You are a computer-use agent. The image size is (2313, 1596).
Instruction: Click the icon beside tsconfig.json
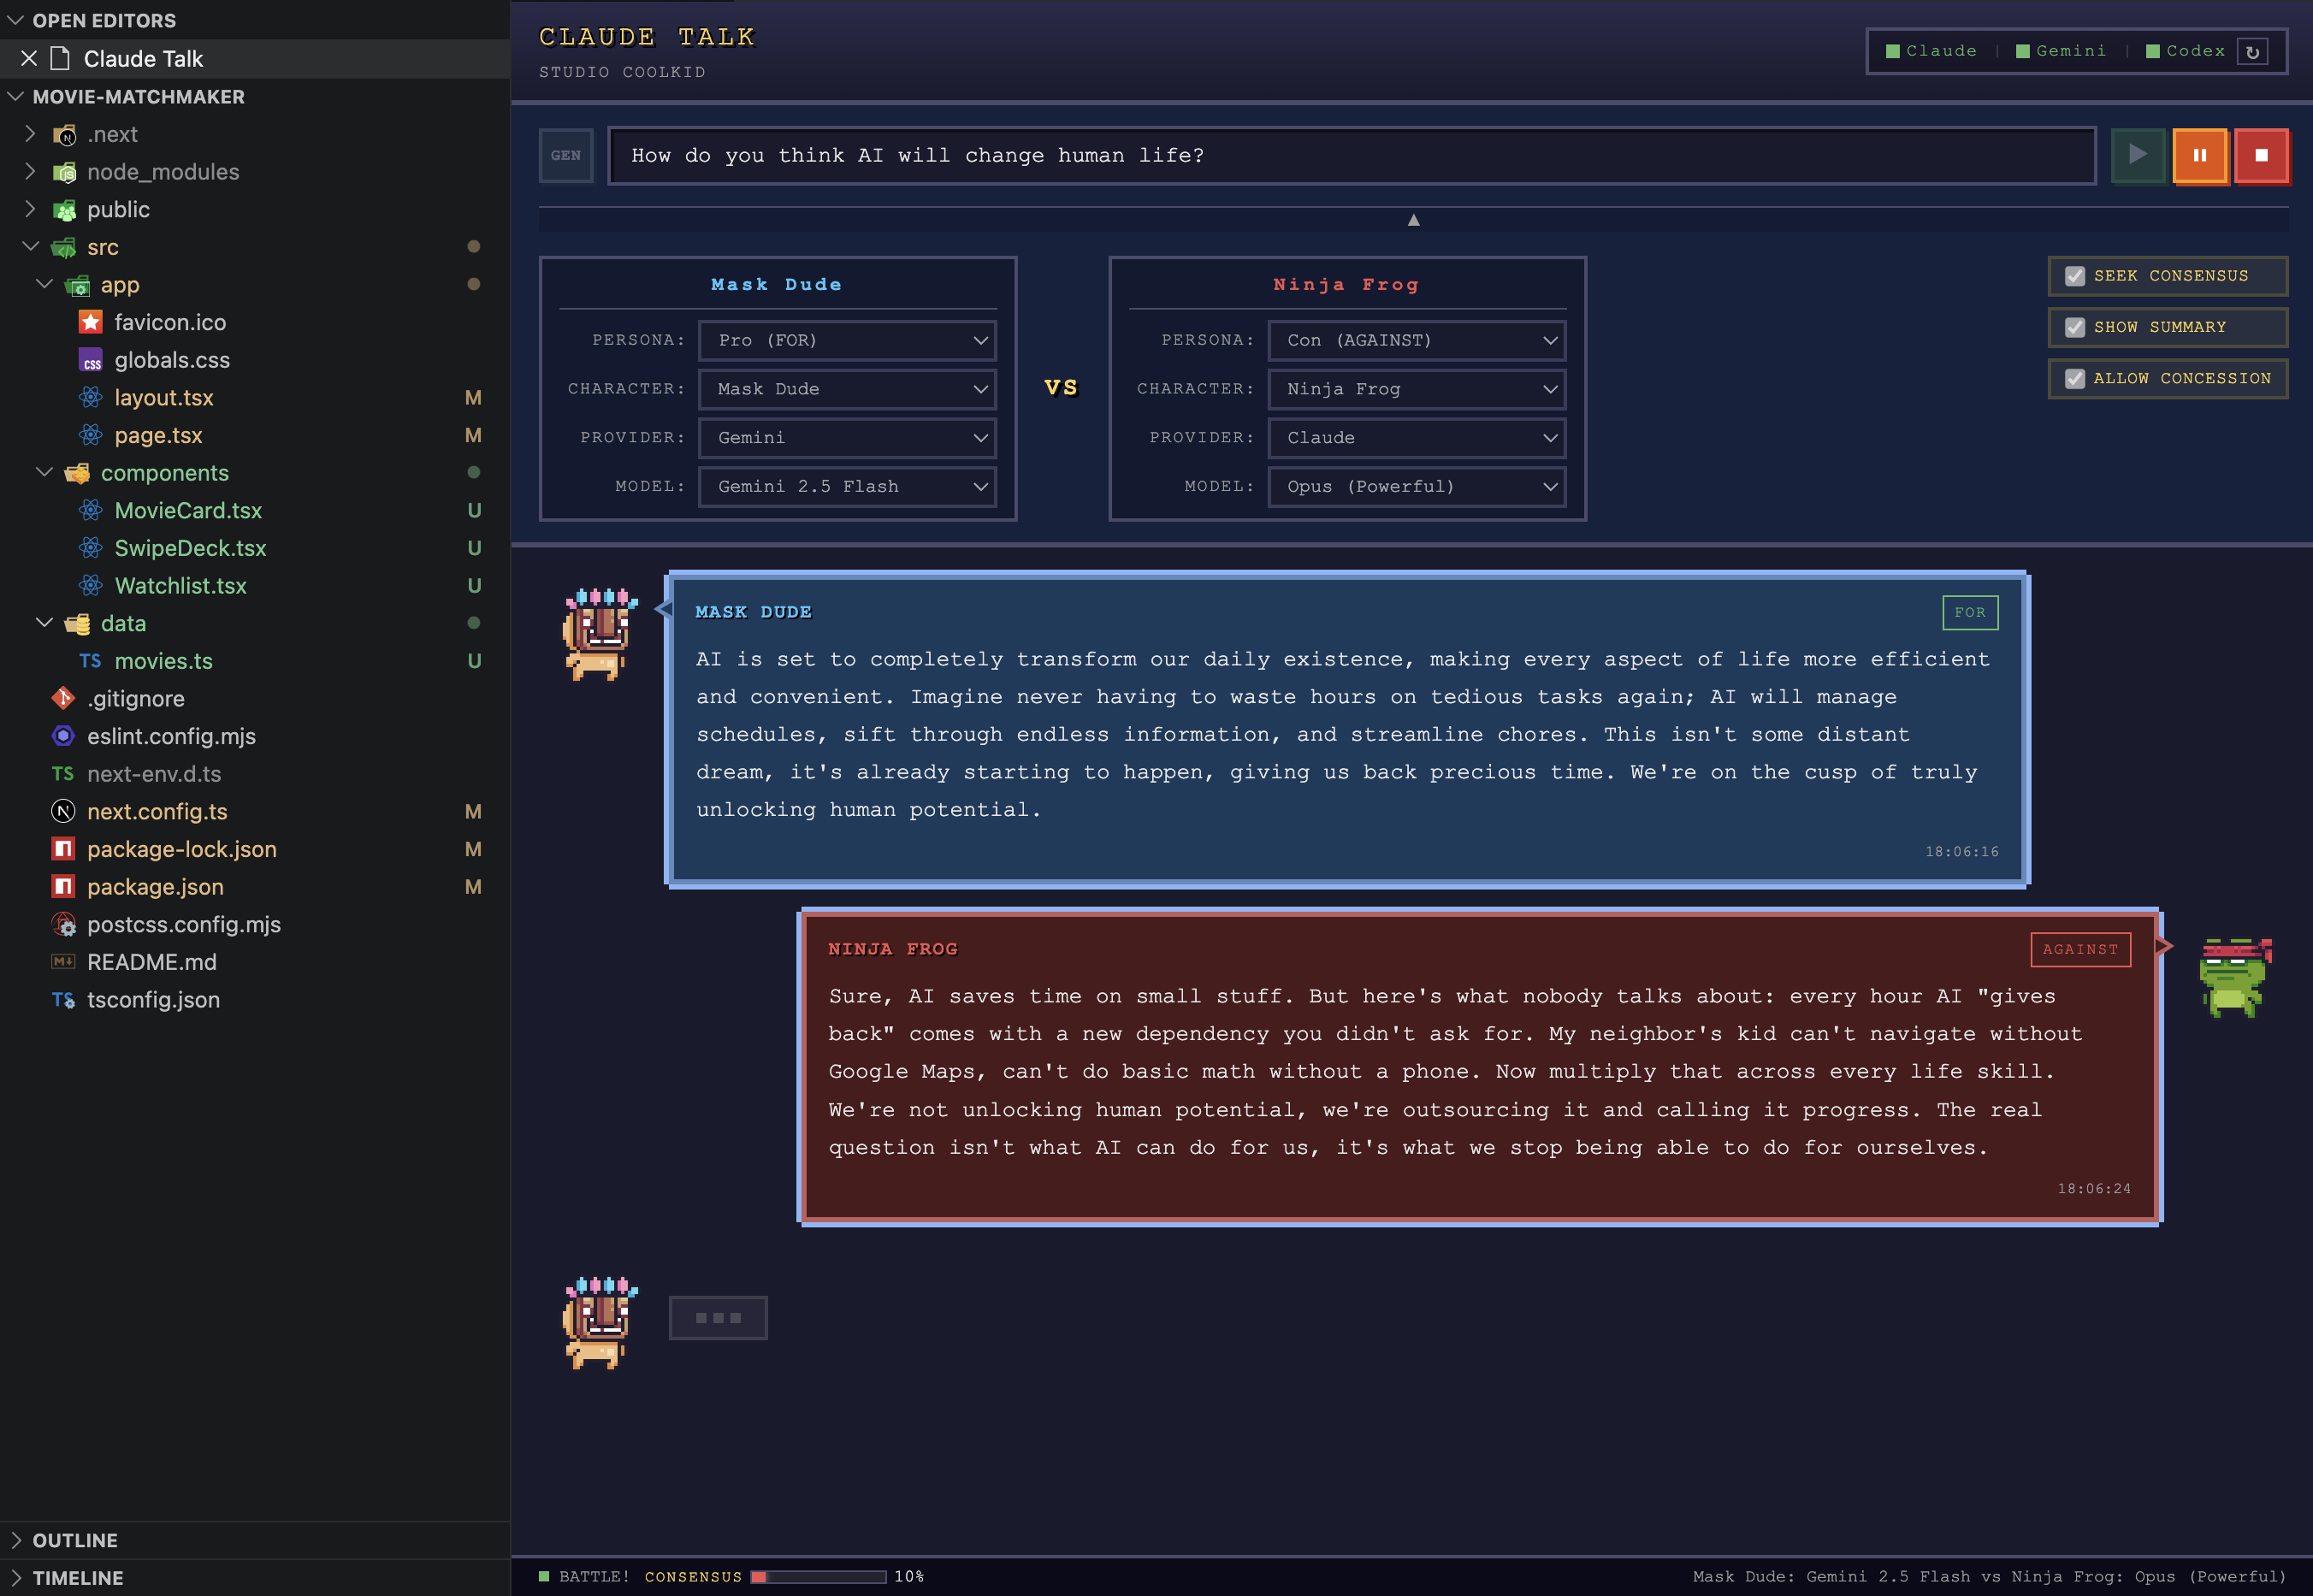coord(64,999)
